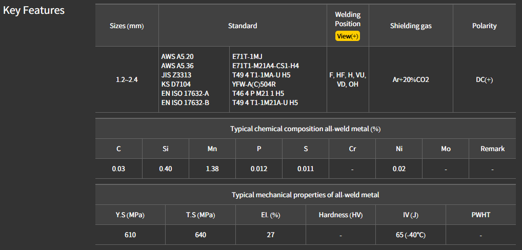Click the Typical chemical composition table title
The width and height of the screenshot is (522, 250).
tap(305, 129)
